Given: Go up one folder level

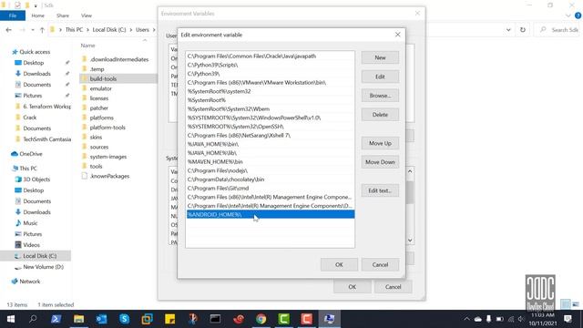Looking at the screenshot, I should (42, 30).
